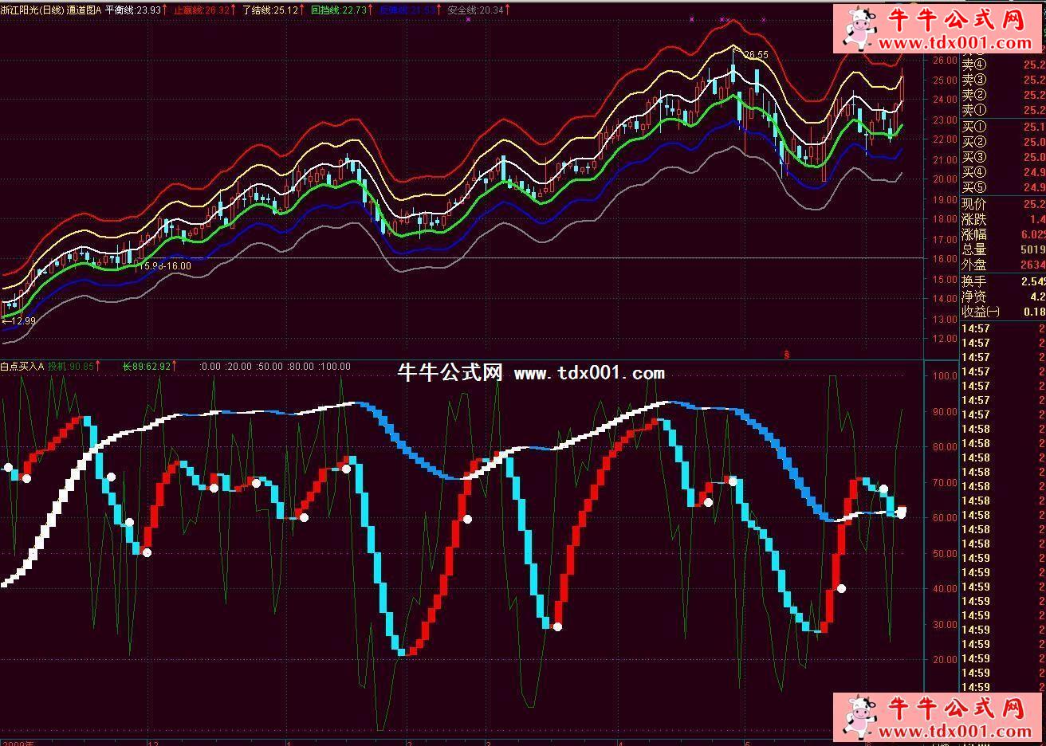Click the cow mascot logo at top right

click(x=859, y=29)
